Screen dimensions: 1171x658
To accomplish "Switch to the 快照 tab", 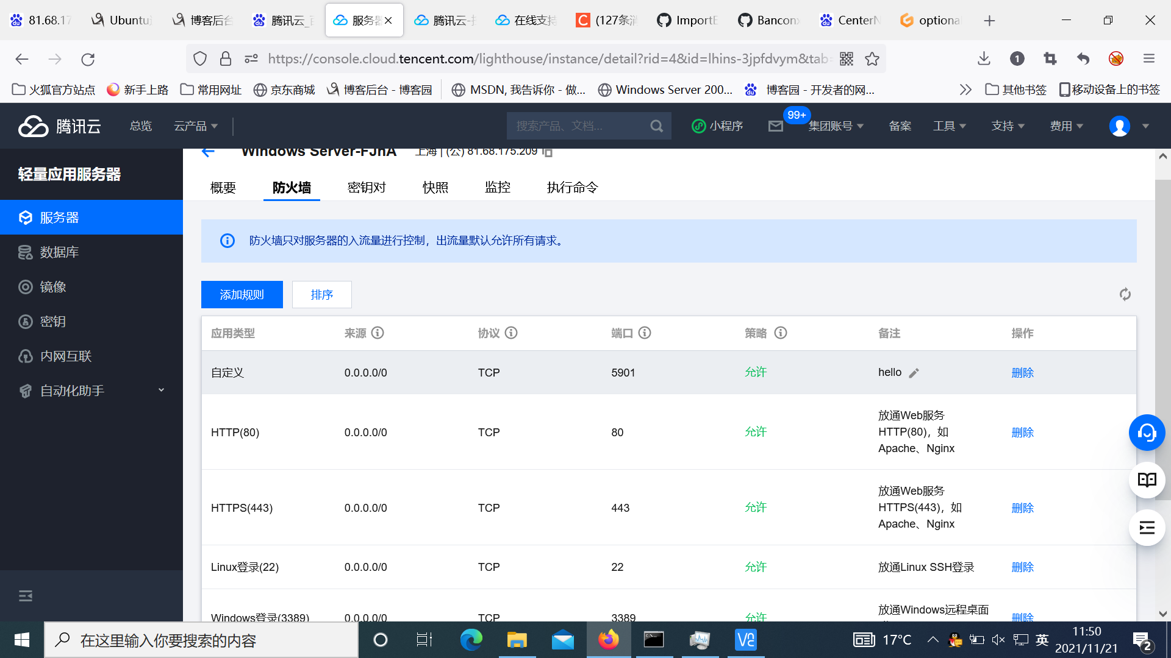I will 435,188.
